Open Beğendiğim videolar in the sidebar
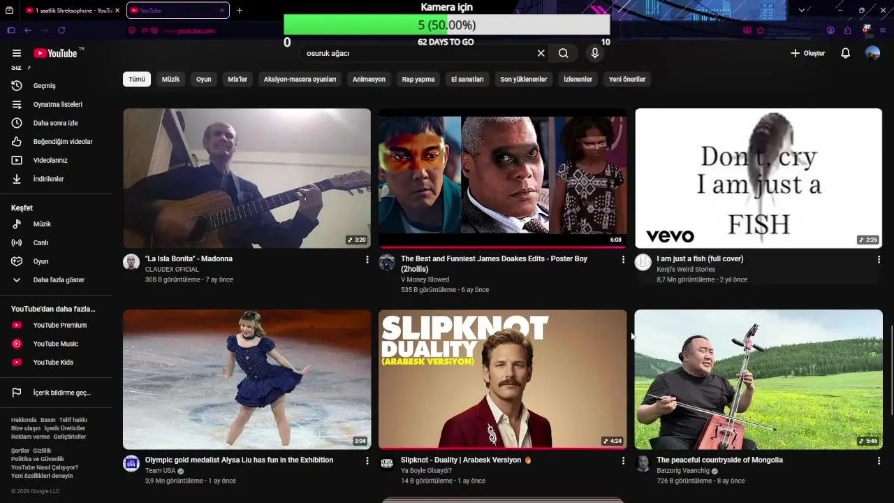The width and height of the screenshot is (894, 503). coord(56,142)
